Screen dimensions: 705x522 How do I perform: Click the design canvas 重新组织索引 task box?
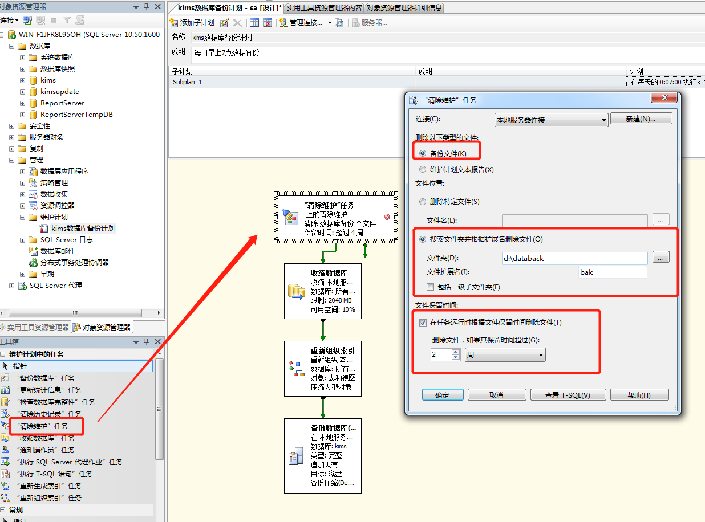323,369
